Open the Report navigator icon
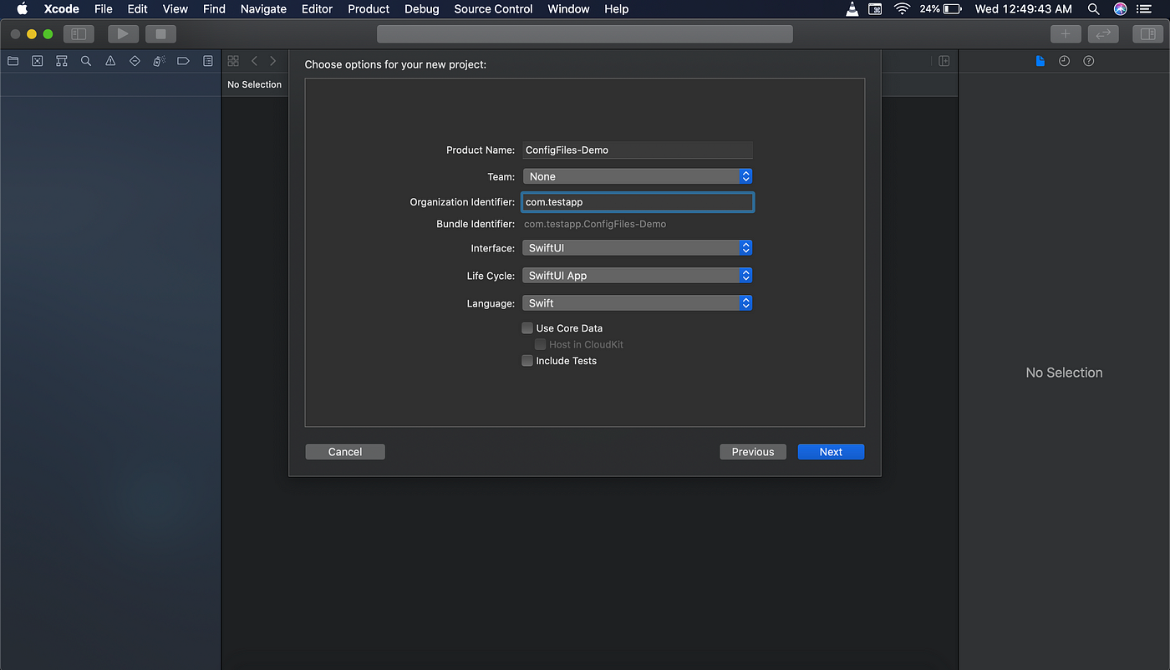 pyautogui.click(x=208, y=61)
